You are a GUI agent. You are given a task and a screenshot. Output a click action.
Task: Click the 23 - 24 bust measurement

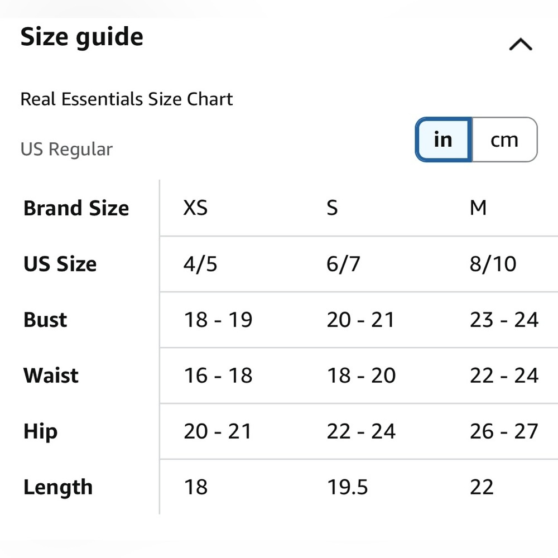coord(504,320)
